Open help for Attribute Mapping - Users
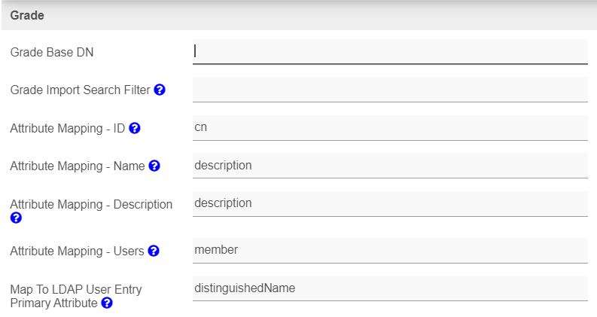This screenshot has width=597, height=317. point(154,251)
